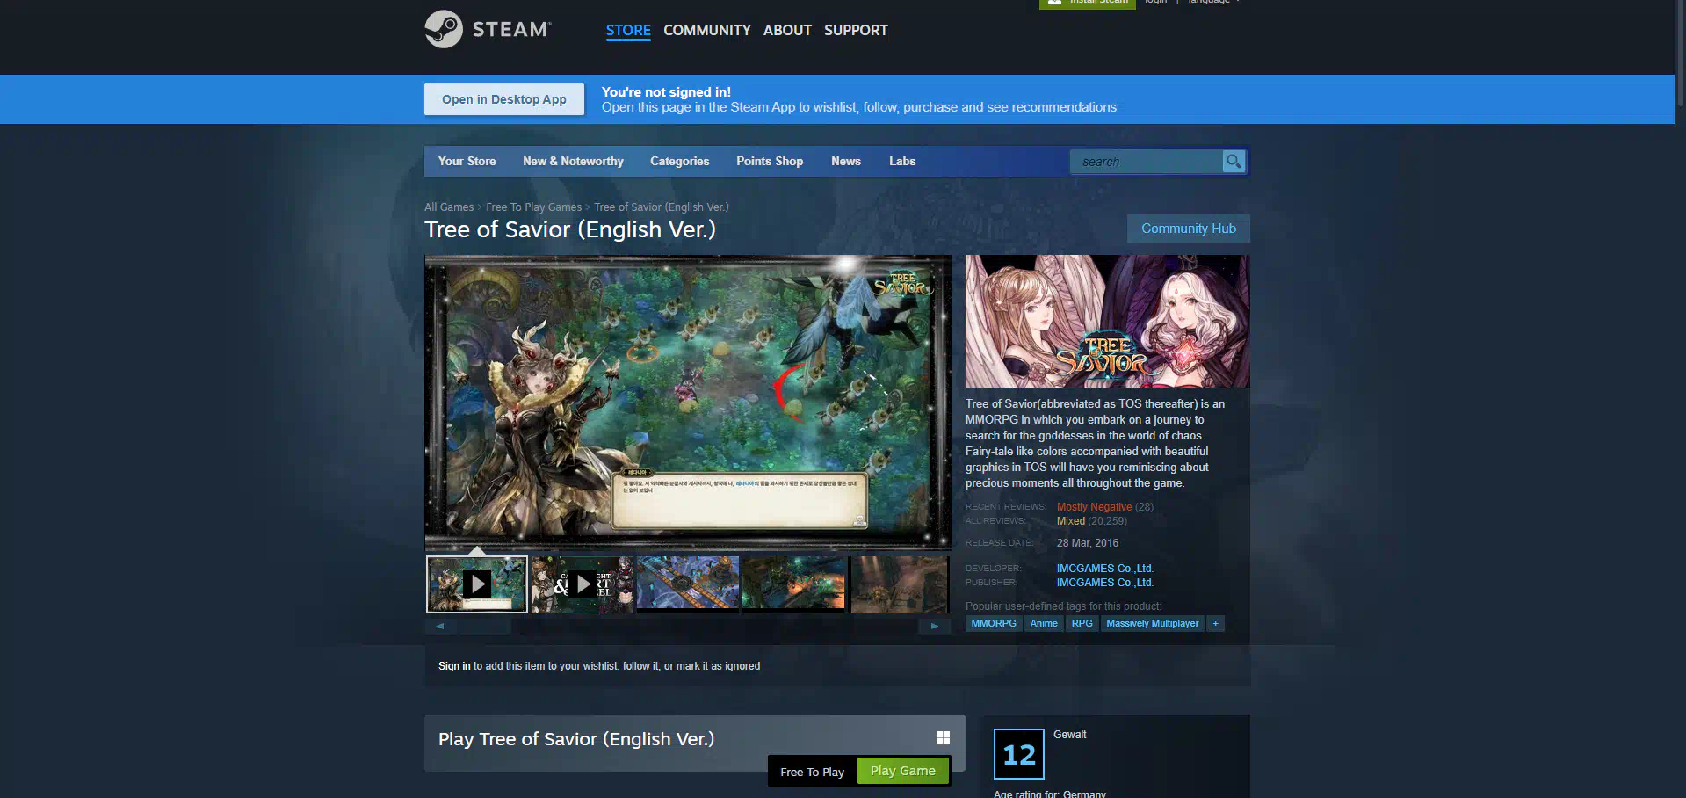The width and height of the screenshot is (1686, 798).
Task: Click the MMORPG tag
Action: click(994, 623)
